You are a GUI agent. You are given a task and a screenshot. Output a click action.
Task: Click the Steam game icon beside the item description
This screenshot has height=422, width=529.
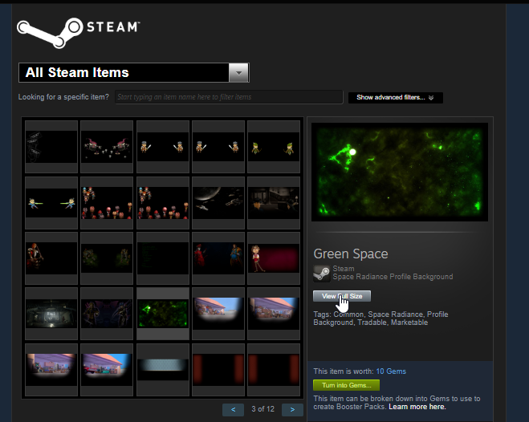pyautogui.click(x=322, y=273)
